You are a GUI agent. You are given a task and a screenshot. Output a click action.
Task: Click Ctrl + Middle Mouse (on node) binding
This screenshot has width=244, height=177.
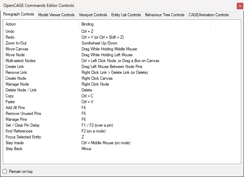click(x=106, y=143)
